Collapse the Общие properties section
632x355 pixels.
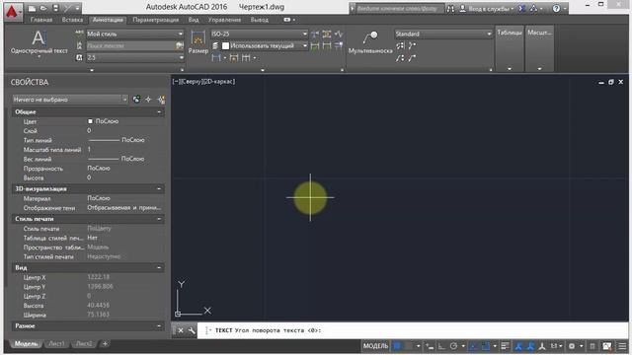tap(159, 111)
